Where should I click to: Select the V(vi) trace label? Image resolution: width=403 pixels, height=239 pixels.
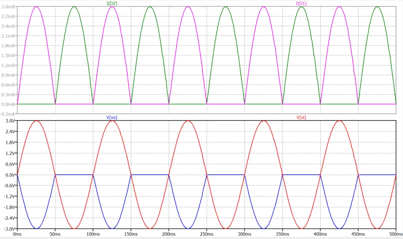point(303,118)
